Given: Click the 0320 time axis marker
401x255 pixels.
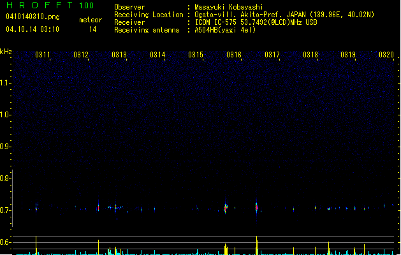Looking at the screenshot, I should pos(386,55).
